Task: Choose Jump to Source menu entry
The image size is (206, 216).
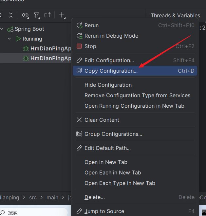Action: (135, 211)
